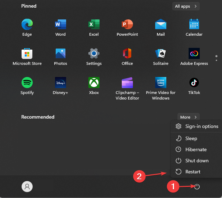222x198 pixels.
Task: Choose Sign-in options from power menu
Action: click(x=197, y=126)
